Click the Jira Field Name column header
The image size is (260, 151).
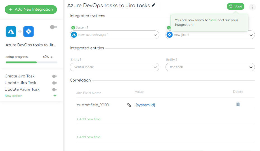pyautogui.click(x=89, y=93)
